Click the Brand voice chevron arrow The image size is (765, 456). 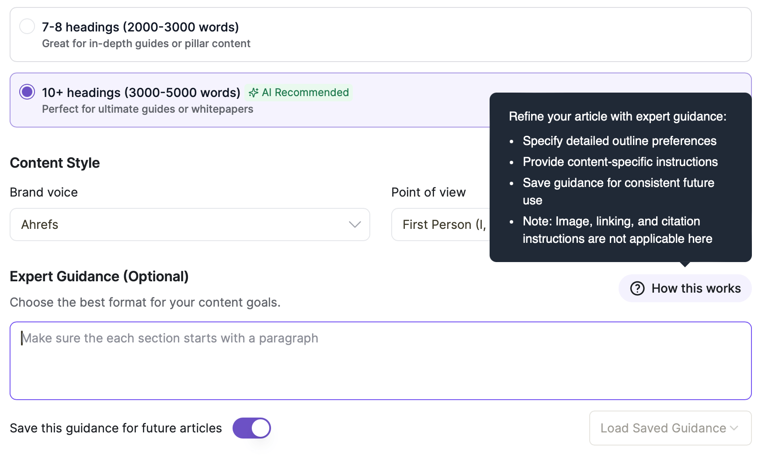tap(355, 225)
